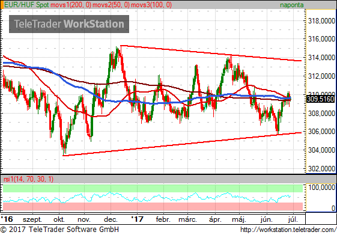Click the nov. month label
The height and width of the screenshot is (235, 337).
click(84, 219)
